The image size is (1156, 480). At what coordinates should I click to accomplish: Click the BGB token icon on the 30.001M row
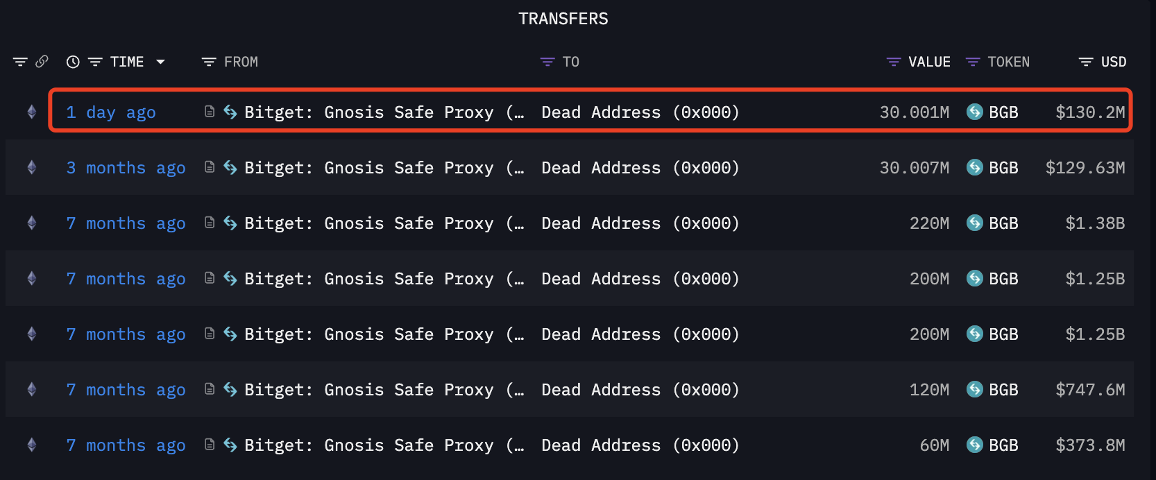click(975, 112)
